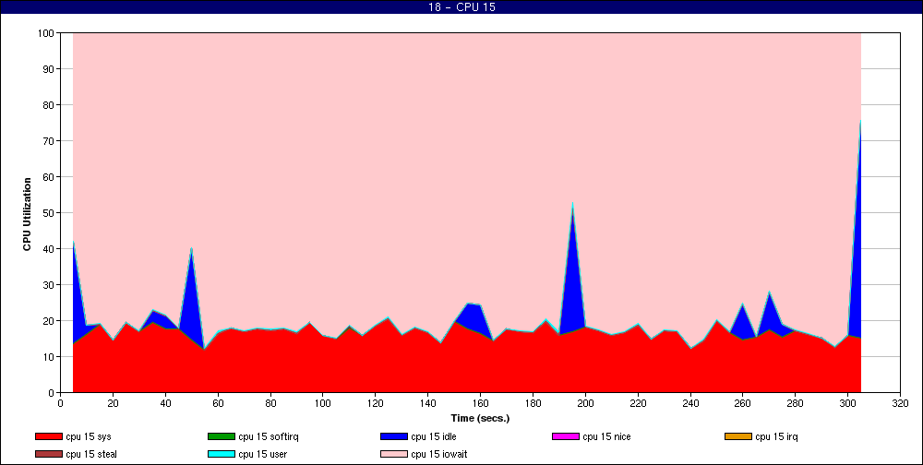Click the green cpu 15 softirq legend swatch
The image size is (923, 465).
pos(222,436)
